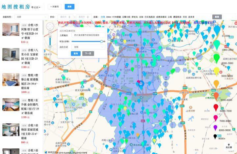Screen dimensions: 237x154
Task: Click the 3000-4000 yellow legend marker
Action: [x=217, y=71]
